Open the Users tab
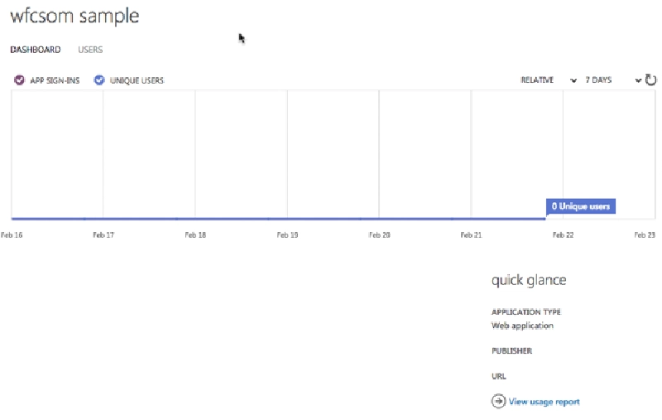The image size is (662, 420). [x=90, y=50]
